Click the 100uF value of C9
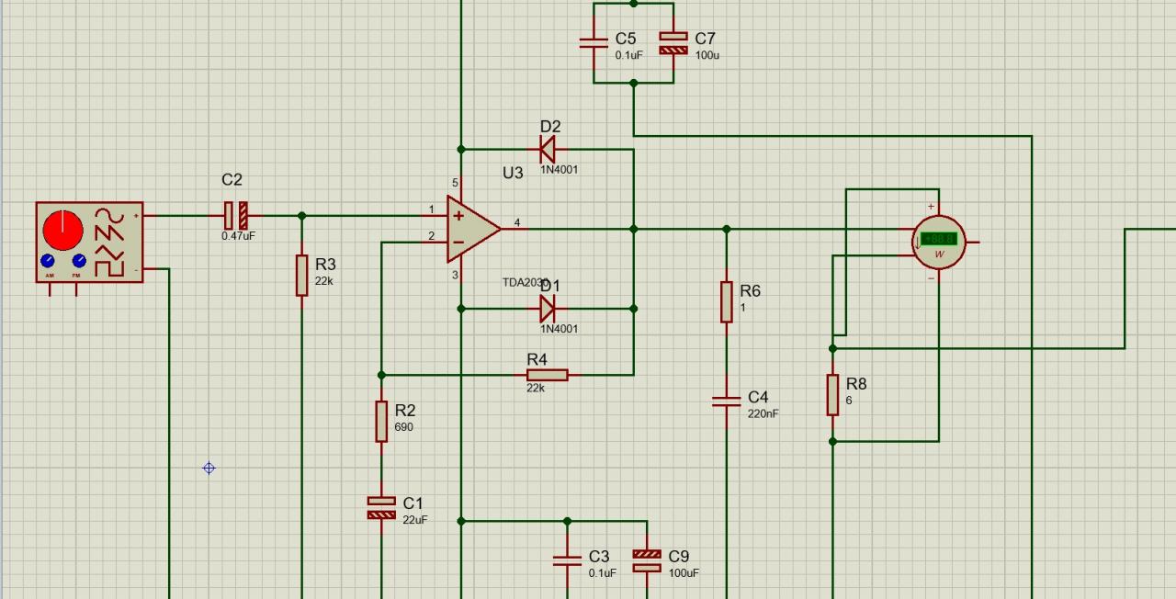This screenshot has height=599, width=1176. coord(684,573)
